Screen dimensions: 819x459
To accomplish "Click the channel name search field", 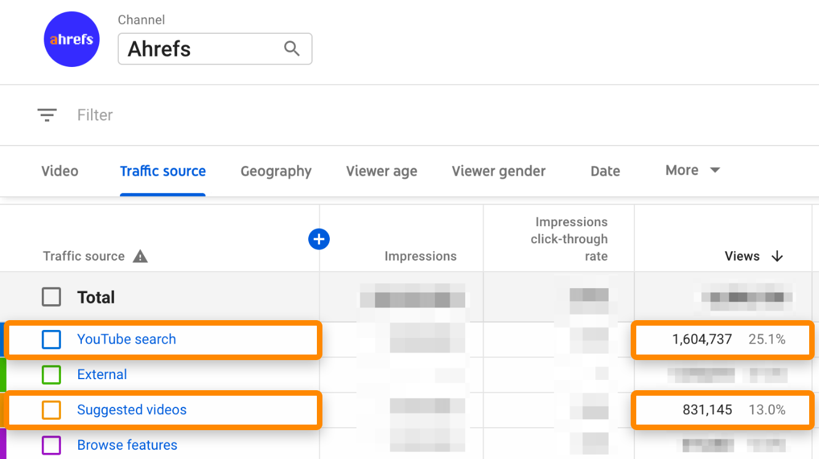I will [197, 49].
